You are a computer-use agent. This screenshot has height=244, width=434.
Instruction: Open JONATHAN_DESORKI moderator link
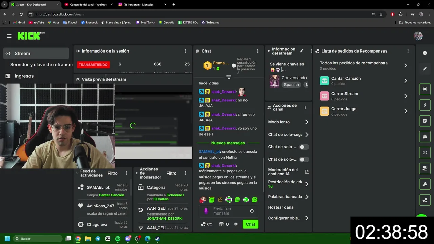point(165,219)
